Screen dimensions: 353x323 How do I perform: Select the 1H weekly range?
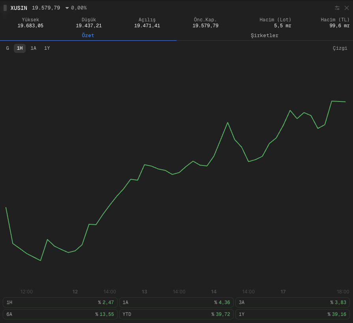pyautogui.click(x=20, y=48)
